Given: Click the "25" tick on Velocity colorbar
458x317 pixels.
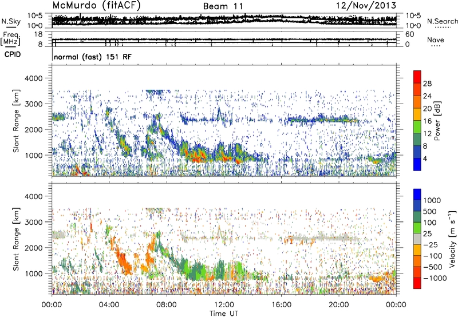Looking at the screenshot, I should [428, 233].
